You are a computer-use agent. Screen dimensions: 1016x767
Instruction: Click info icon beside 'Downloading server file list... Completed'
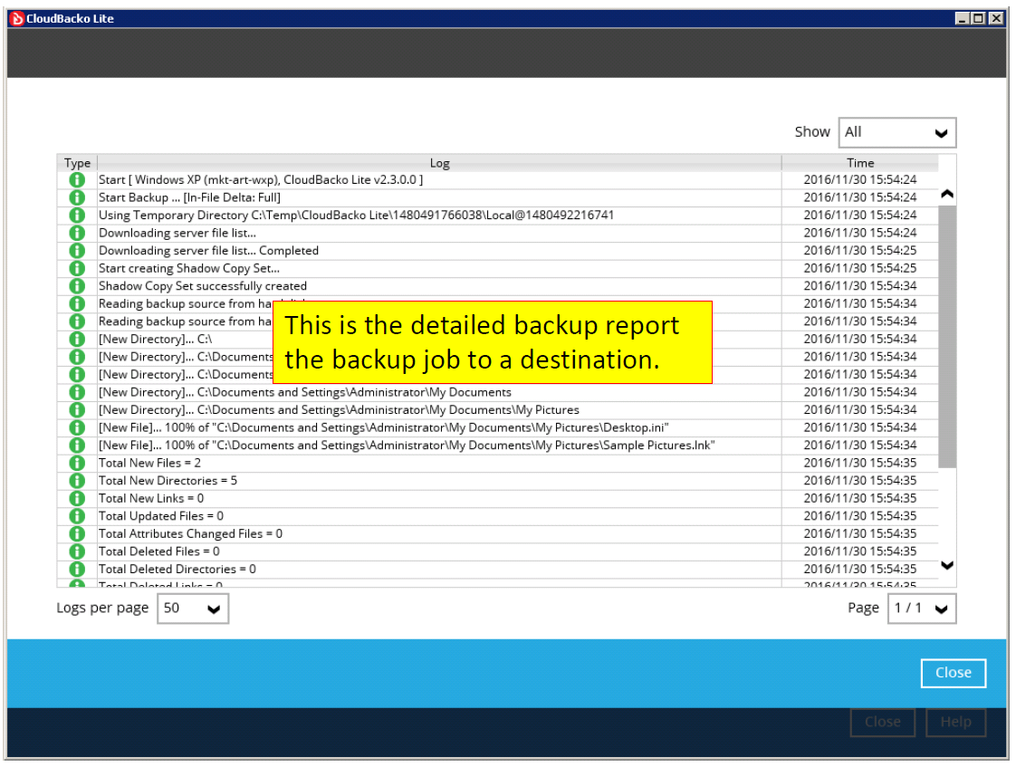77,250
